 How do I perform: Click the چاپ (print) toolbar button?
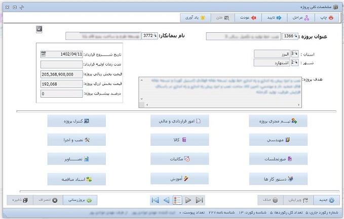[x=327, y=18]
